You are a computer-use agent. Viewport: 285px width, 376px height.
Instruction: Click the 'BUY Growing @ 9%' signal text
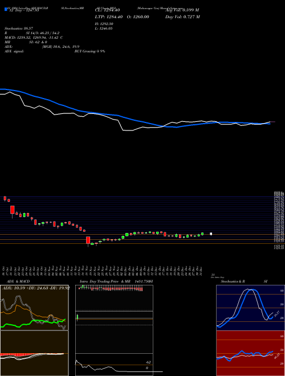(x=89, y=51)
